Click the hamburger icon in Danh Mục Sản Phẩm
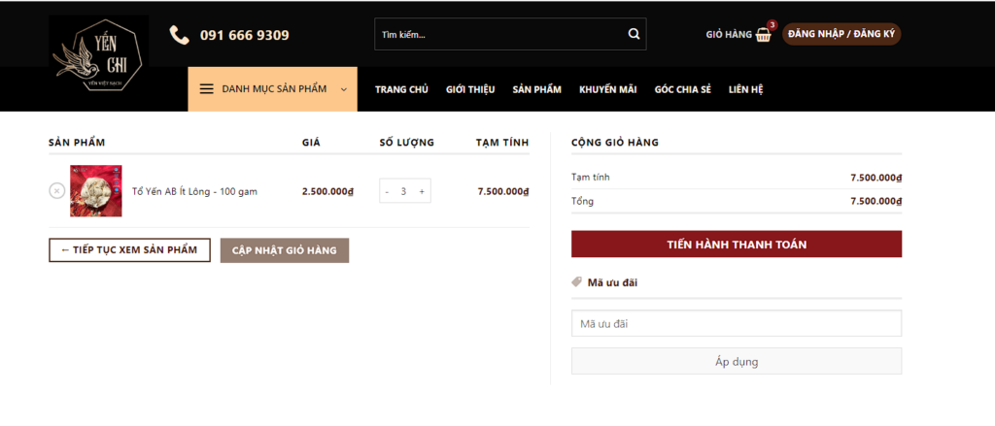The width and height of the screenshot is (995, 426). [206, 89]
